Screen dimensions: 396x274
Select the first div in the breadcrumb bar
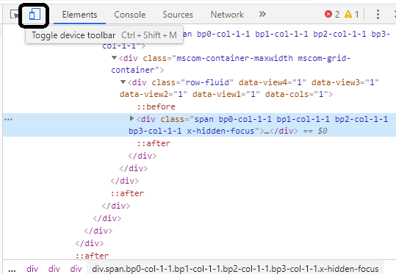click(x=32, y=269)
